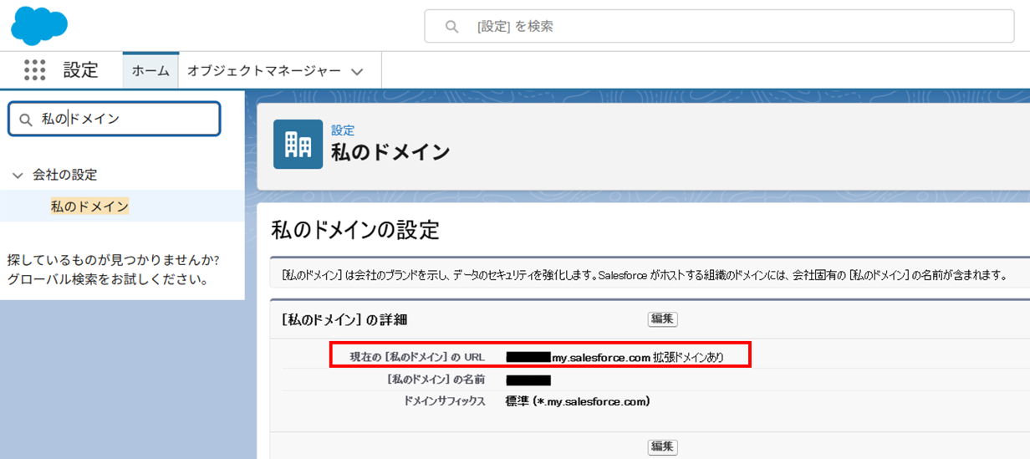
Task: Click the 現在の [私のドメイン] の URL label
Action: pyautogui.click(x=417, y=357)
